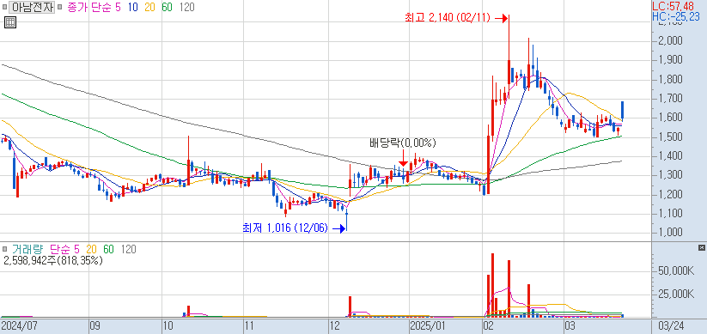
Task: Click the 11 month label on date axis
Action: pyautogui.click(x=249, y=326)
